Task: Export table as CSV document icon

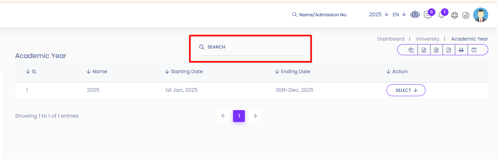Action: pyautogui.click(x=436, y=50)
